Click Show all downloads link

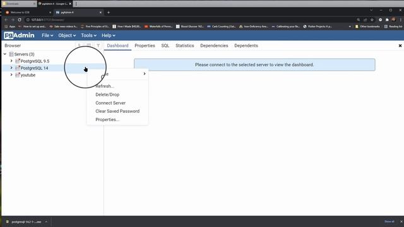(x=389, y=221)
